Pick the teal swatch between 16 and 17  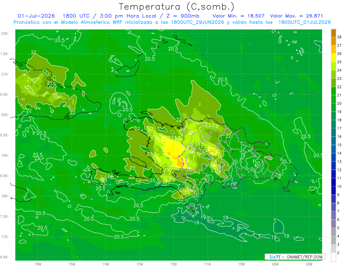(333, 133)
